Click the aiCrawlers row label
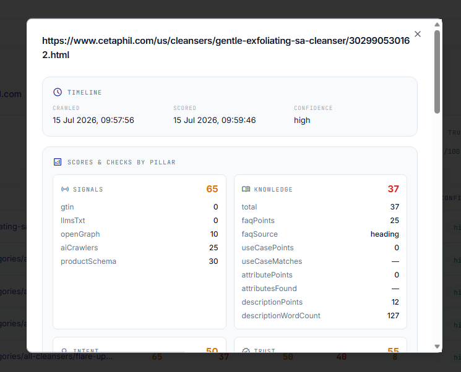Viewport: 461px width, 372px height. (79, 248)
